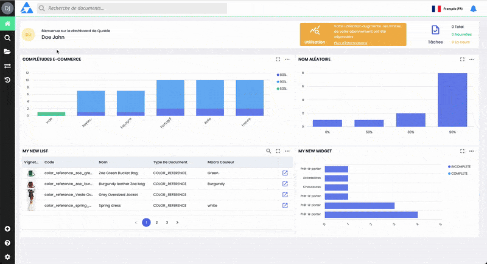487x264 pixels.
Task: Go to page 2 of list
Action: click(156, 222)
